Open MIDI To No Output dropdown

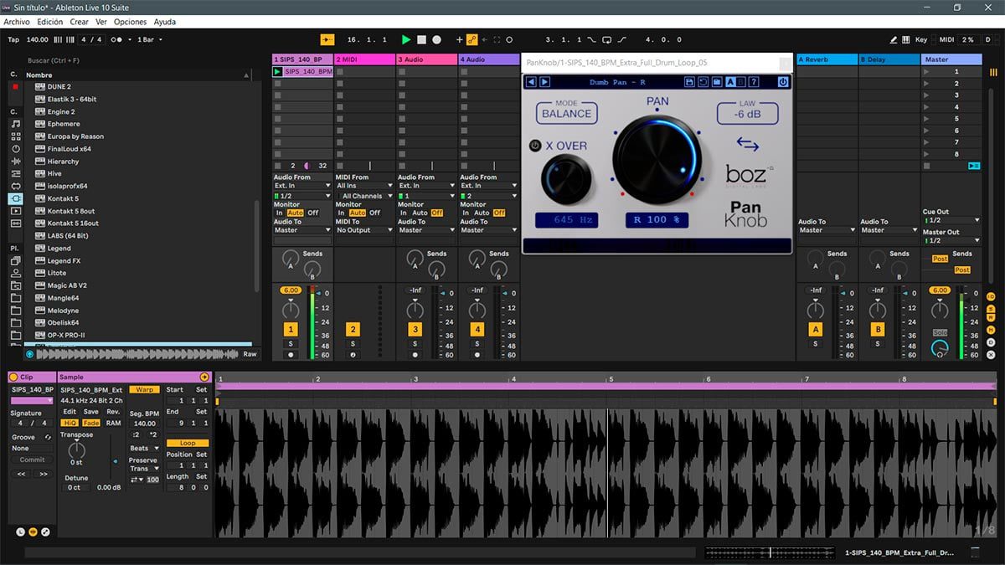click(x=364, y=230)
